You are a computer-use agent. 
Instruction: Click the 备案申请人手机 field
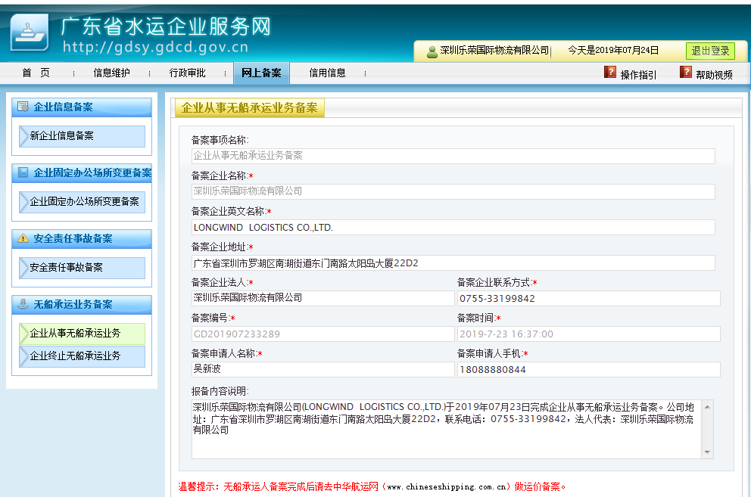tap(589, 369)
